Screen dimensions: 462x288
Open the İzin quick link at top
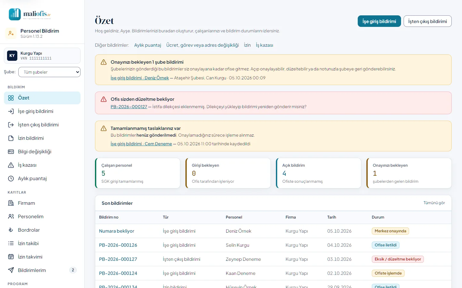247,45
